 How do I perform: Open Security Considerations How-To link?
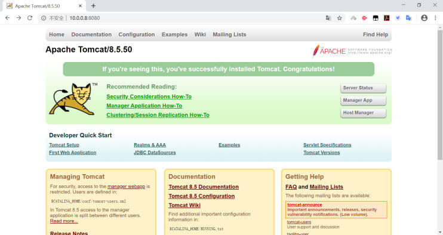coord(149,97)
